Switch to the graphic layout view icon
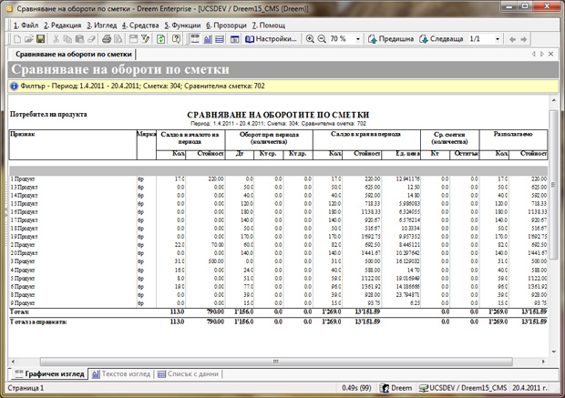 [195, 39]
